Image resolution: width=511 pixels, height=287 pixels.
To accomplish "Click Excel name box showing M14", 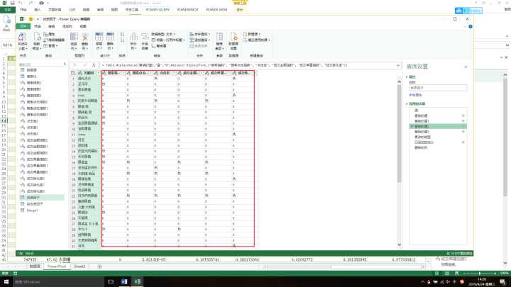I will pos(8,45).
